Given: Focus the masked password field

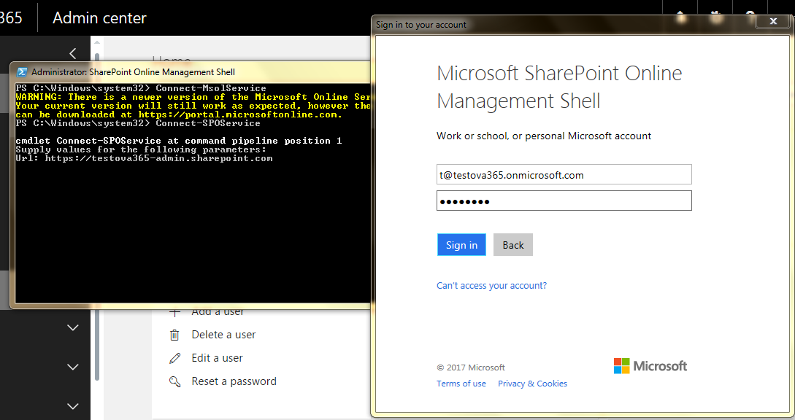Looking at the screenshot, I should pos(564,201).
